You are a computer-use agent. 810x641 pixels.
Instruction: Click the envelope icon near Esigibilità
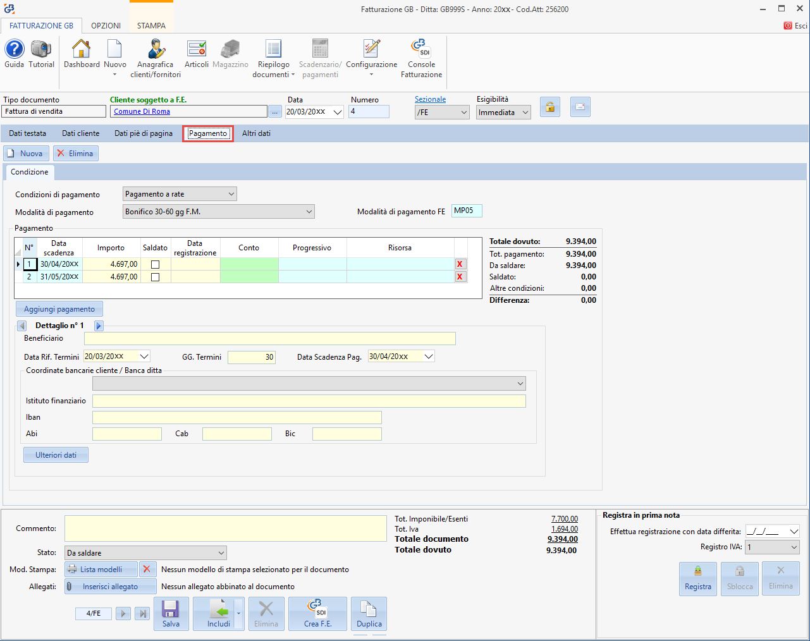[x=580, y=107]
